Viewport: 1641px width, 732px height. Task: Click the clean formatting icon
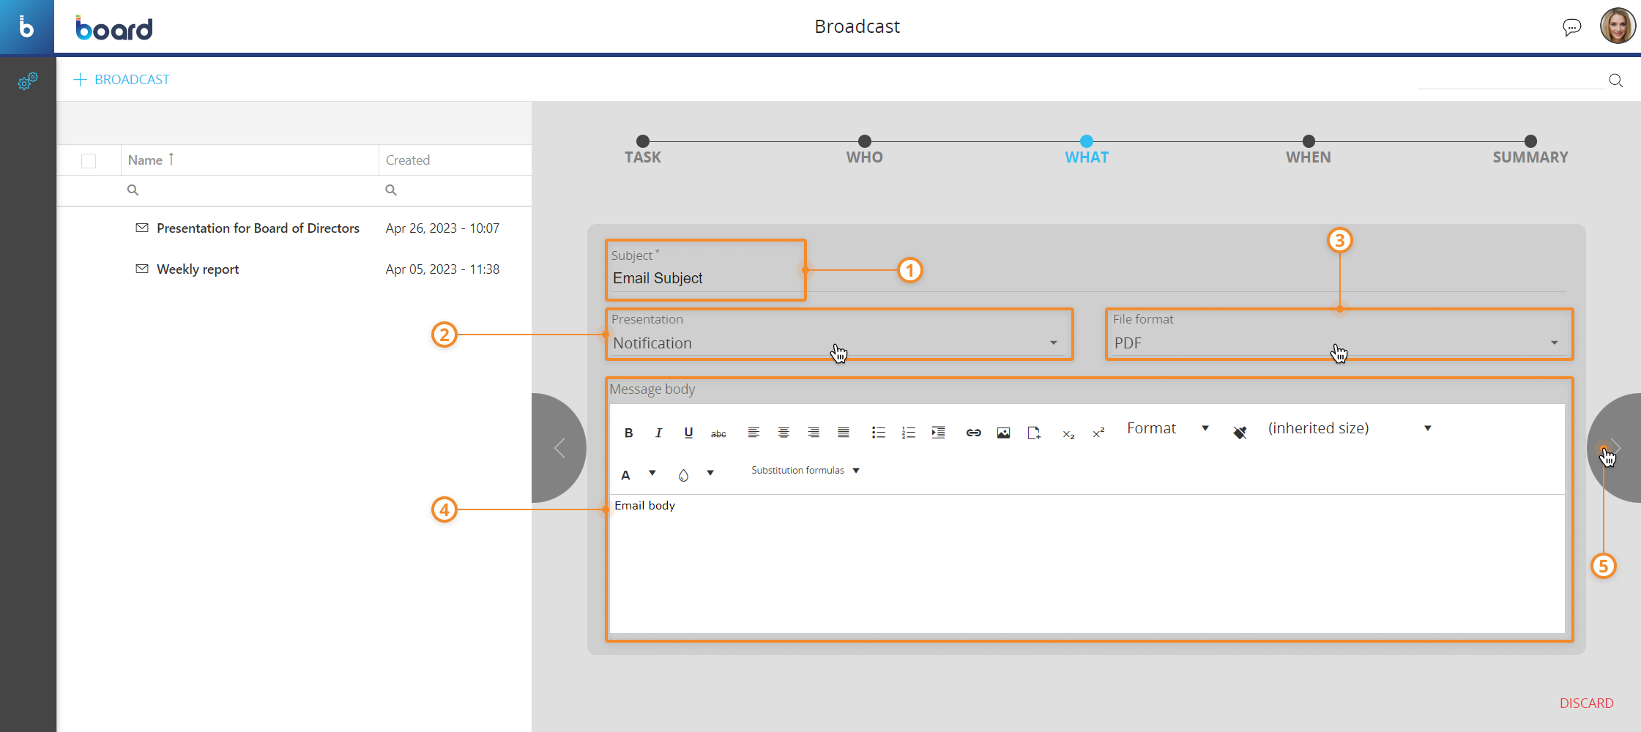click(1239, 433)
